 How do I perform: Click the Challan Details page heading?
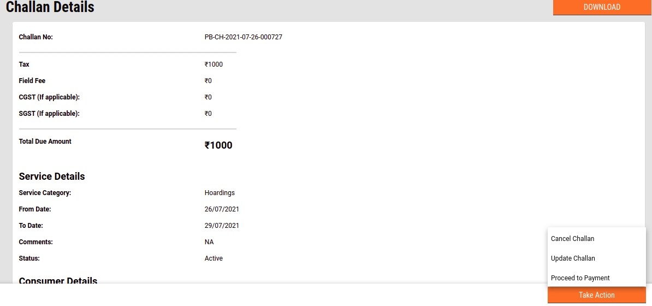coord(50,7)
